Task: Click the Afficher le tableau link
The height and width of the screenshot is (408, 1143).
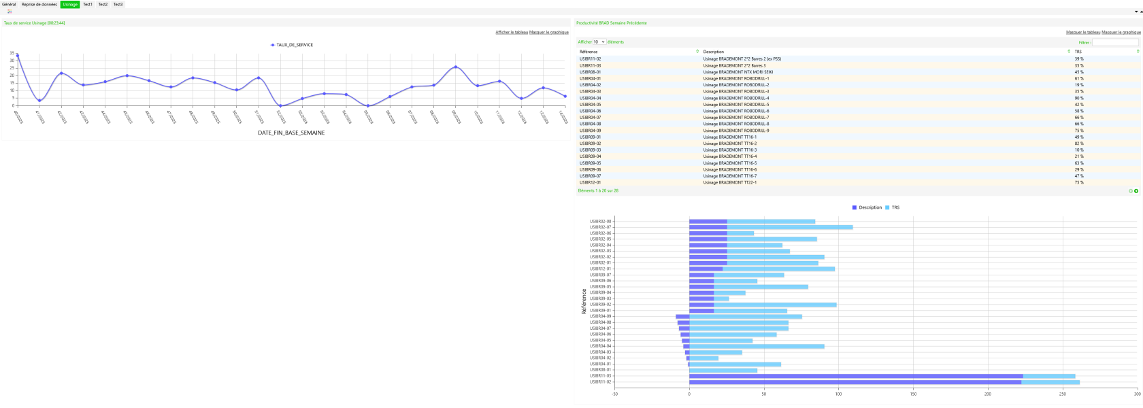Action: [512, 32]
